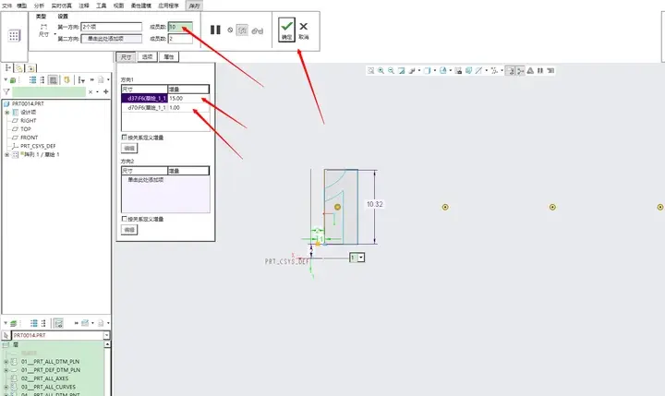Viewport: 665px width, 396px height.
Task: Click the pattern grid icon at the ribbon's left end
Action: click(14, 36)
